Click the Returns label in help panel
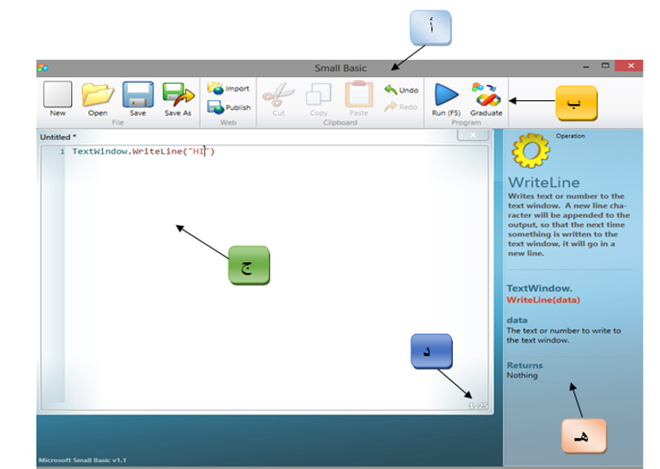The image size is (660, 469). [525, 365]
